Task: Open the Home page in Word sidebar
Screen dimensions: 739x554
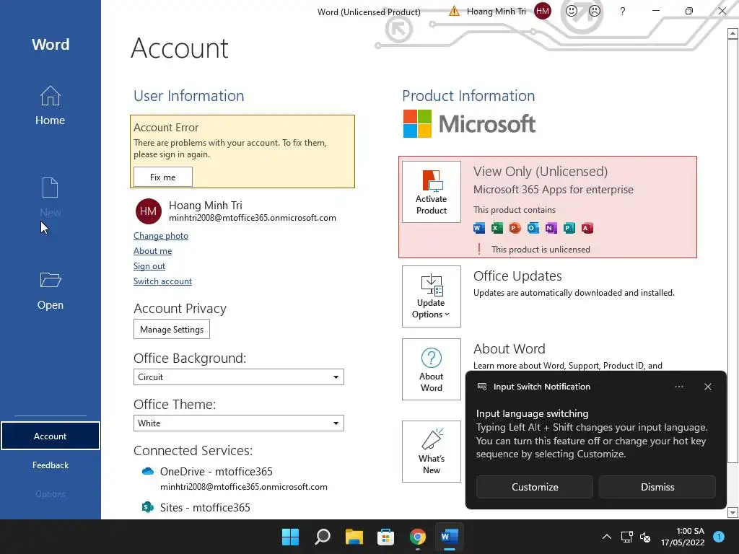Action: tap(50, 105)
